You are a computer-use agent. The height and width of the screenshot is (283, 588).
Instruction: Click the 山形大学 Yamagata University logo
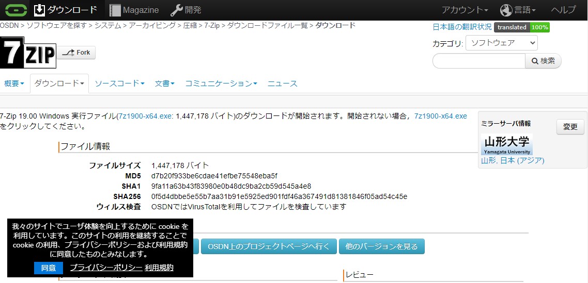(507, 144)
